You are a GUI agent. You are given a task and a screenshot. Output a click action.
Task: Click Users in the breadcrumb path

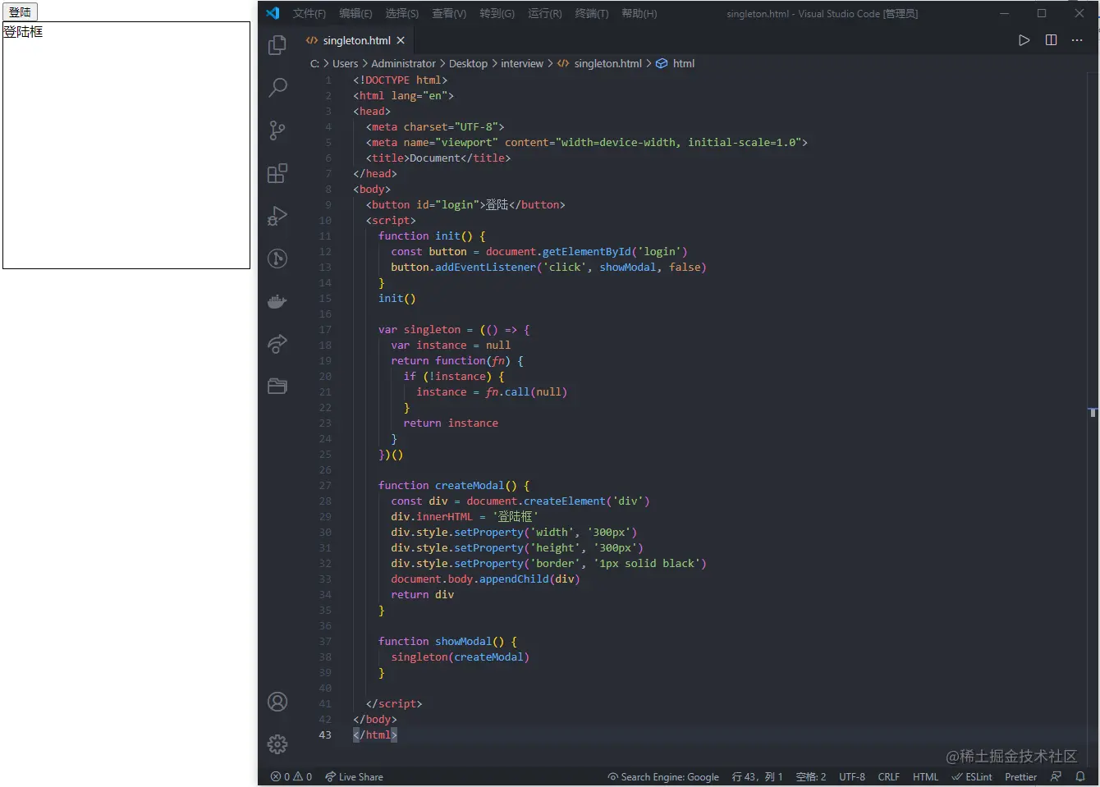345,63
